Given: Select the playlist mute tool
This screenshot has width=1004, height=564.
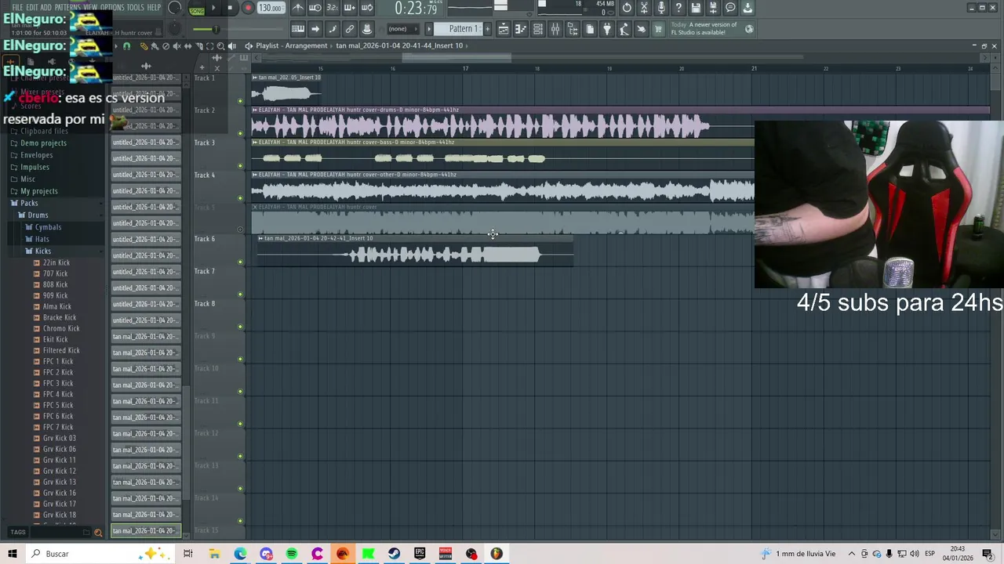Looking at the screenshot, I should pyautogui.click(x=176, y=46).
